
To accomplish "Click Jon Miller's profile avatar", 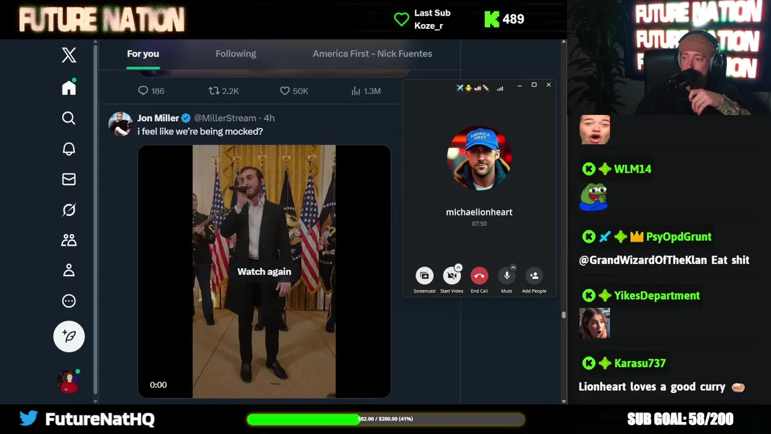I will (x=120, y=124).
